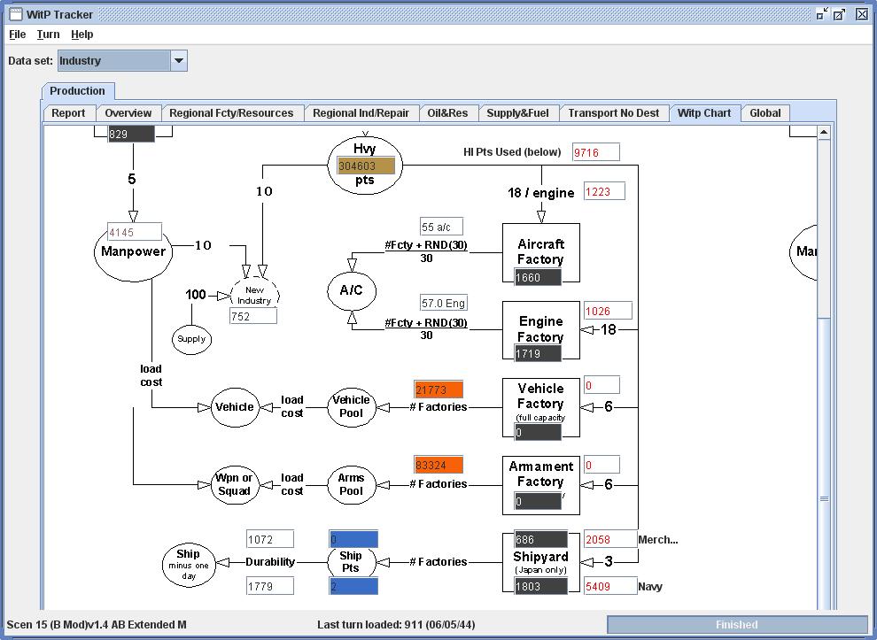
Task: Click the Shipyard merchant value 686
Action: (x=540, y=539)
